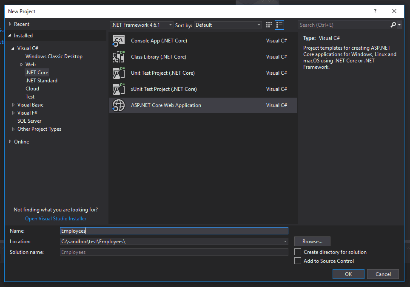Select the .NET Standard category
410x287 pixels.
[x=41, y=81]
